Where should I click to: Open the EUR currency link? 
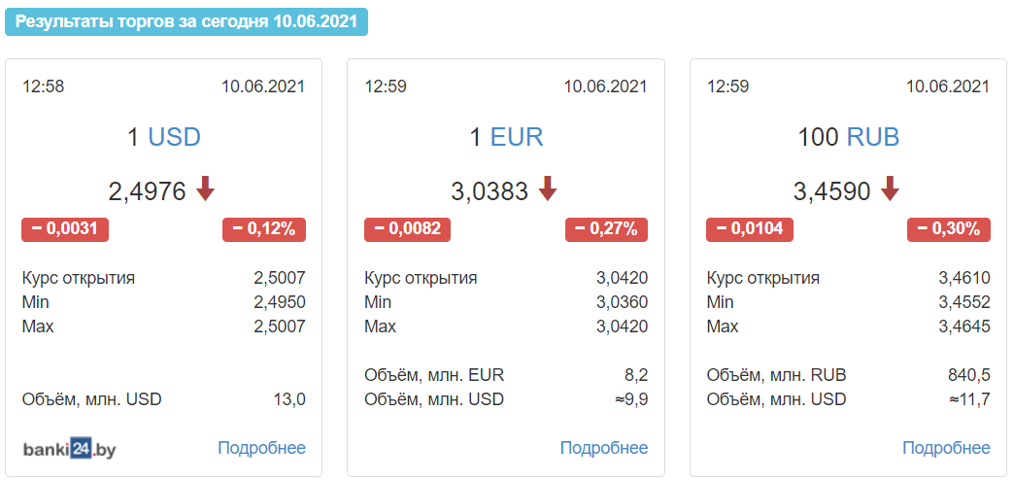[x=517, y=137]
